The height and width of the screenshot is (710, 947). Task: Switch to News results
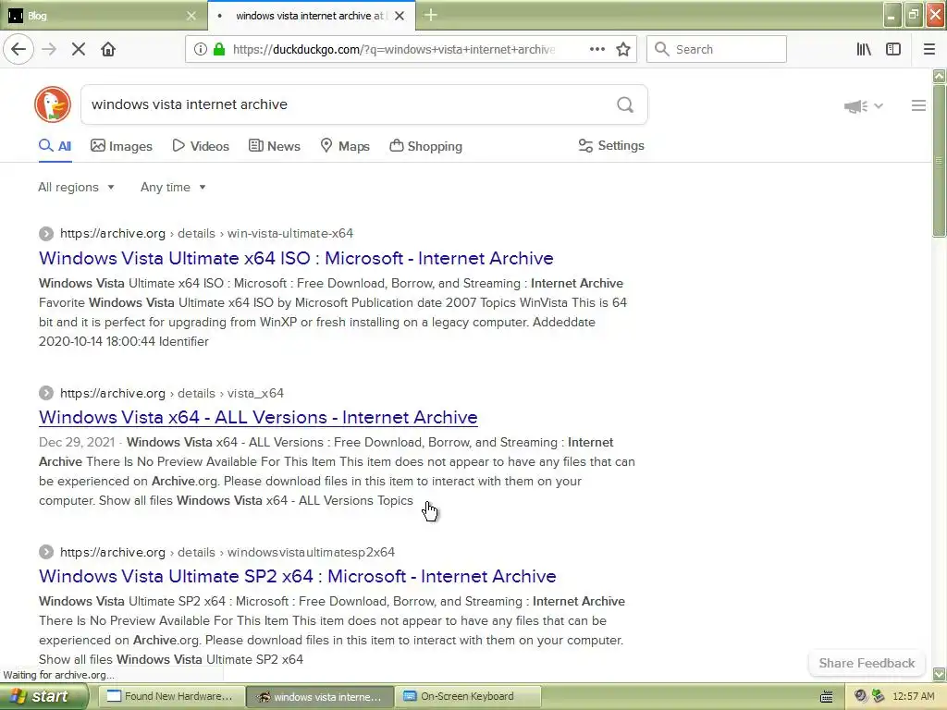pyautogui.click(x=274, y=146)
